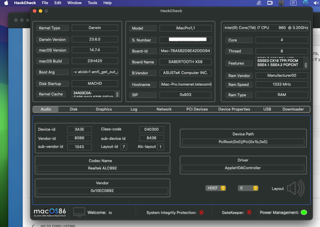Click the CPU name Intel Core i7 field
The image size is (320, 227).
tap(266, 28)
